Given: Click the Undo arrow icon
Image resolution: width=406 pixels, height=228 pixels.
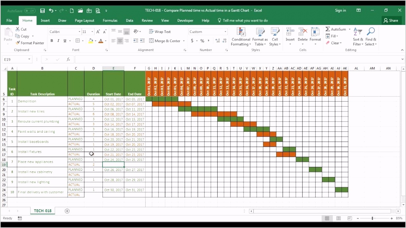Looking at the screenshot, I should [51, 11].
